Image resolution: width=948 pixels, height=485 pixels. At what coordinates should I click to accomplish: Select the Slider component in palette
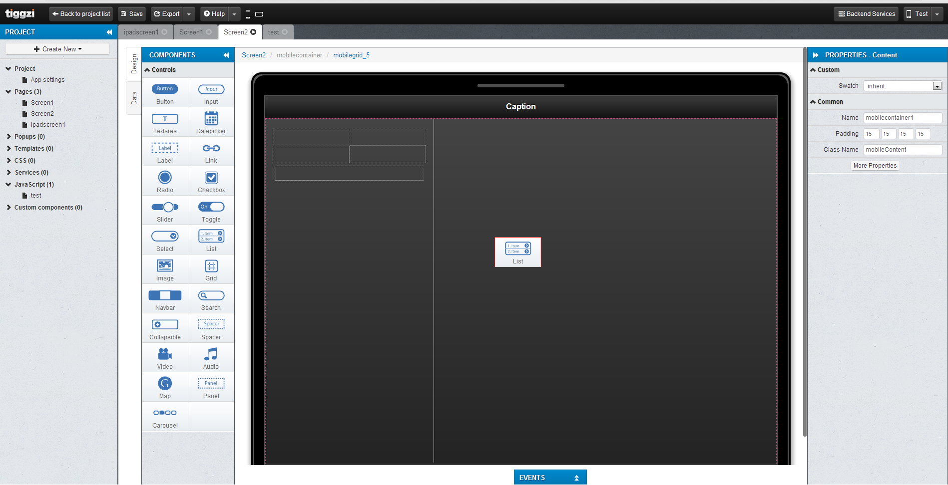pos(165,211)
